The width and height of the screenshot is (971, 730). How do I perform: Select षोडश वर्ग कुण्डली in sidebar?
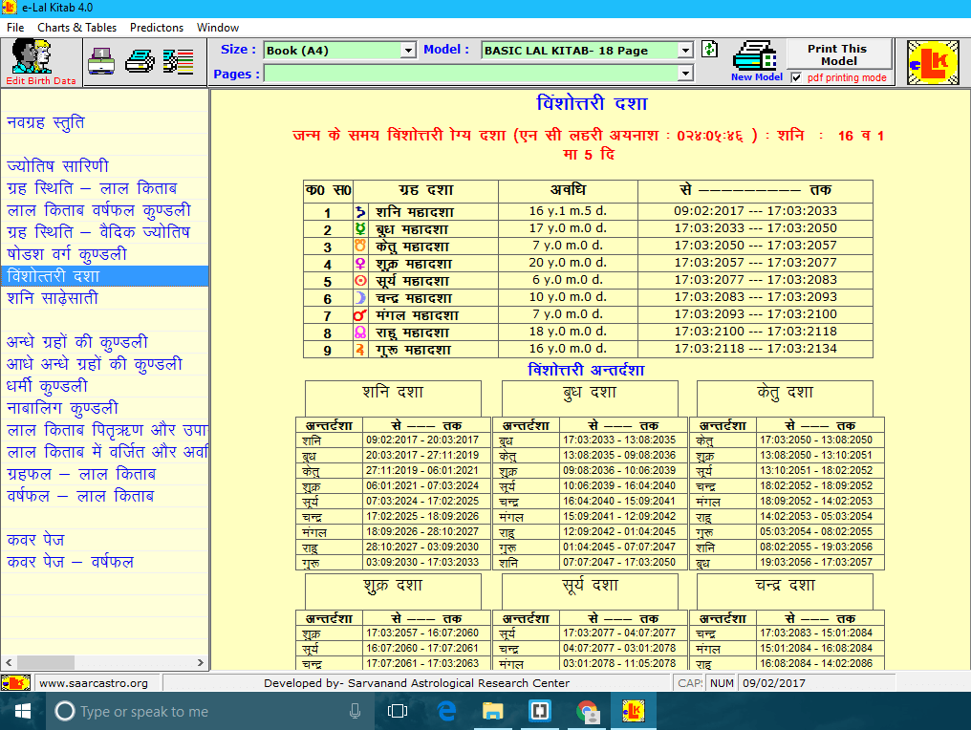point(67,254)
